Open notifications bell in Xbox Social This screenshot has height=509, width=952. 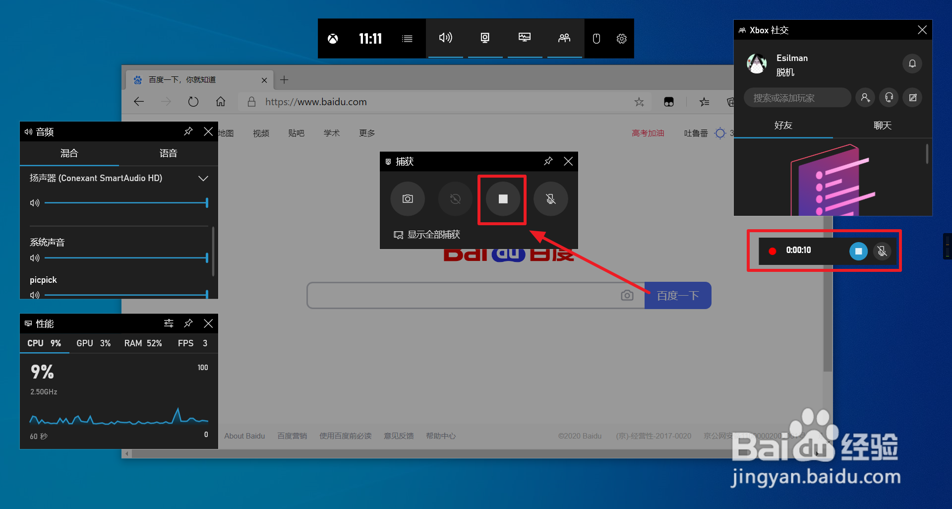pyautogui.click(x=912, y=64)
